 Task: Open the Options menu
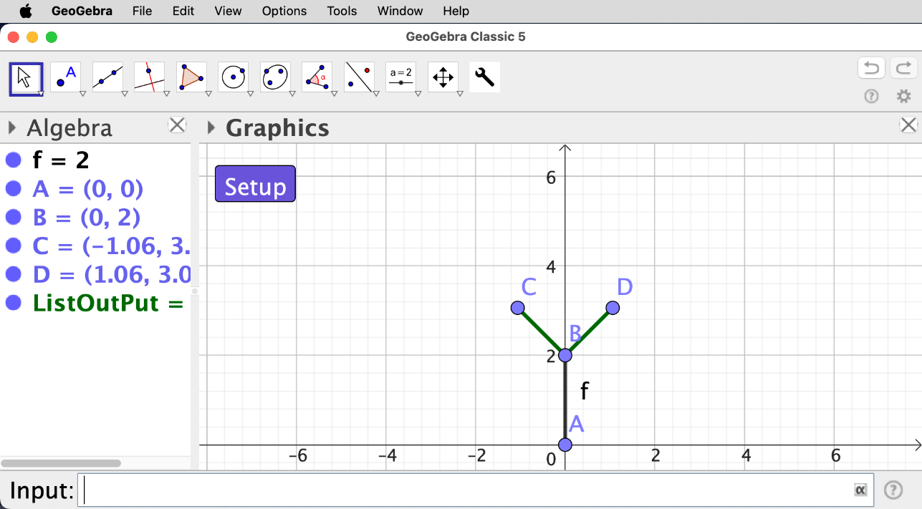click(284, 11)
